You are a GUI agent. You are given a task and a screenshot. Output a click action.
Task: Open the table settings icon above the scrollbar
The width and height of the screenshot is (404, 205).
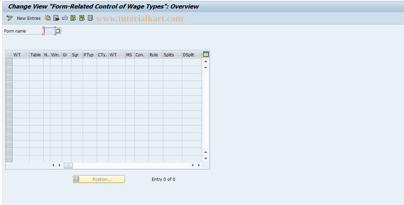pyautogui.click(x=206, y=54)
